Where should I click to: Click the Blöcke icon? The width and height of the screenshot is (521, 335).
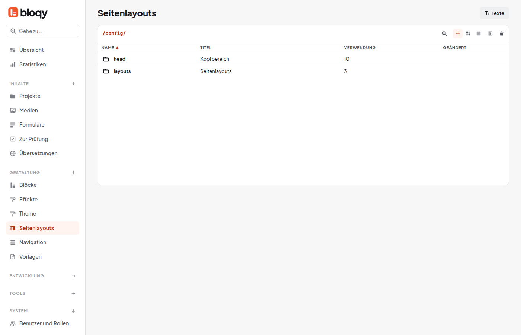tap(13, 185)
